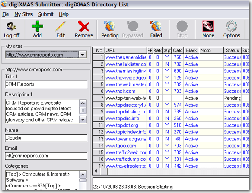Click the Mode train icon
Screen dimensions: 252x193
[208, 26]
